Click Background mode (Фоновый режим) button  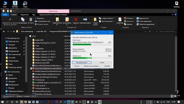tap(82, 62)
